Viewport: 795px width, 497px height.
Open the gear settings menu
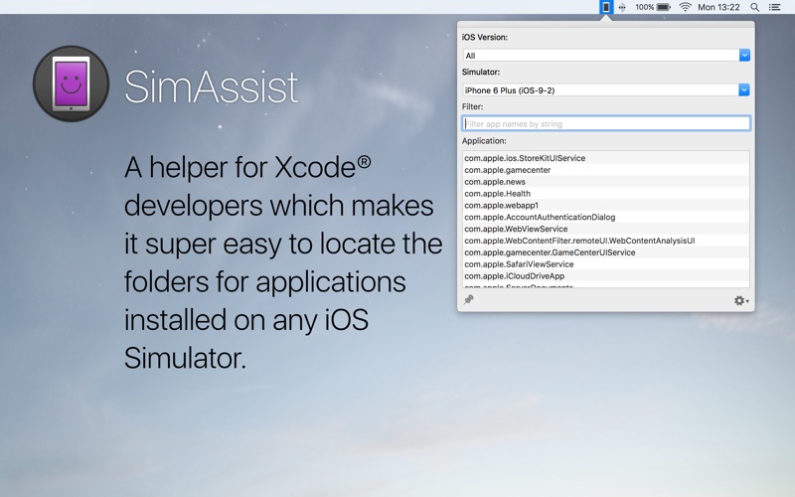pos(741,301)
